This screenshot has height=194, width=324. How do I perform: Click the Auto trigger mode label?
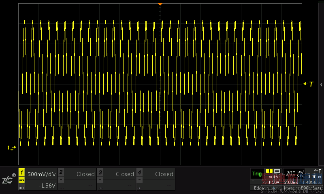pyautogui.click(x=273, y=177)
